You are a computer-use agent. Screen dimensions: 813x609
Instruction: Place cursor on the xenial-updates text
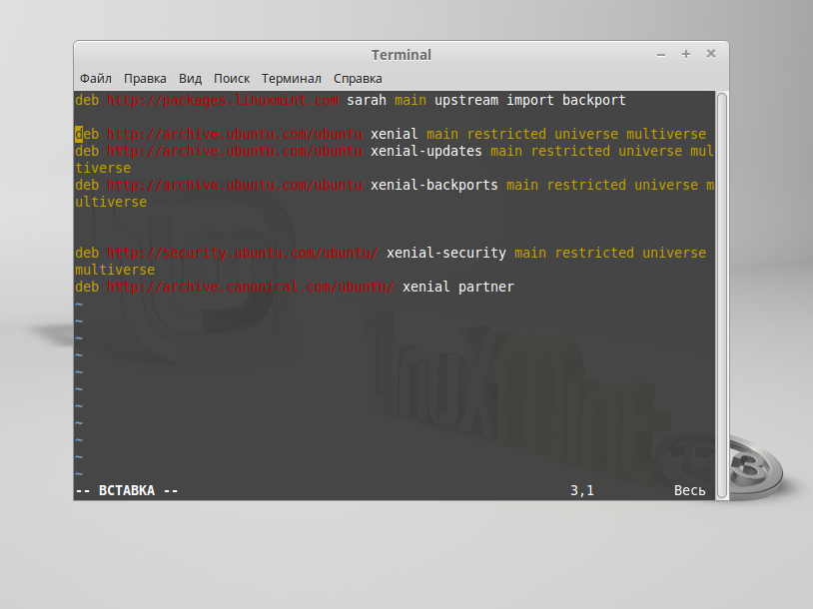[426, 151]
